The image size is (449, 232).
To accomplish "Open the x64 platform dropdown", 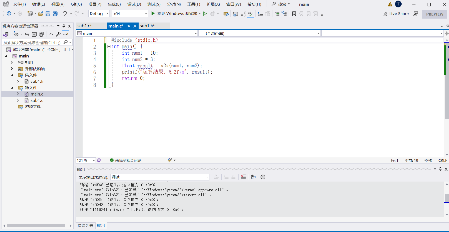I will click(130, 13).
